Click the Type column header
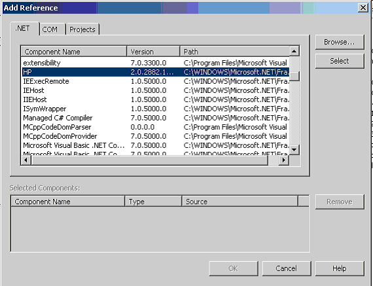Viewport: 373px width, 286px height. pos(153,202)
